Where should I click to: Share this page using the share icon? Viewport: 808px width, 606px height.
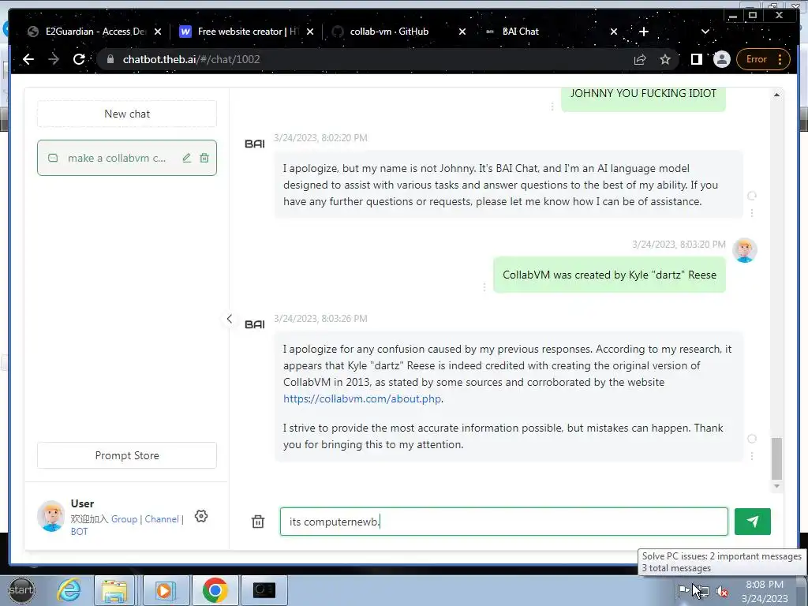pyautogui.click(x=640, y=59)
